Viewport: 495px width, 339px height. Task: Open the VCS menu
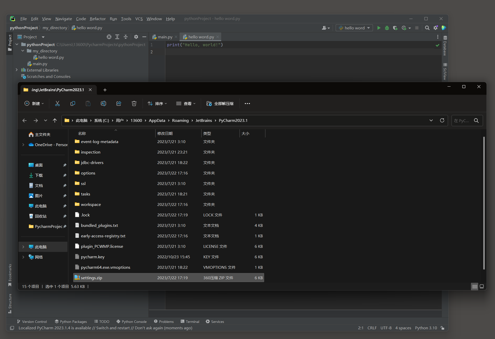(139, 19)
